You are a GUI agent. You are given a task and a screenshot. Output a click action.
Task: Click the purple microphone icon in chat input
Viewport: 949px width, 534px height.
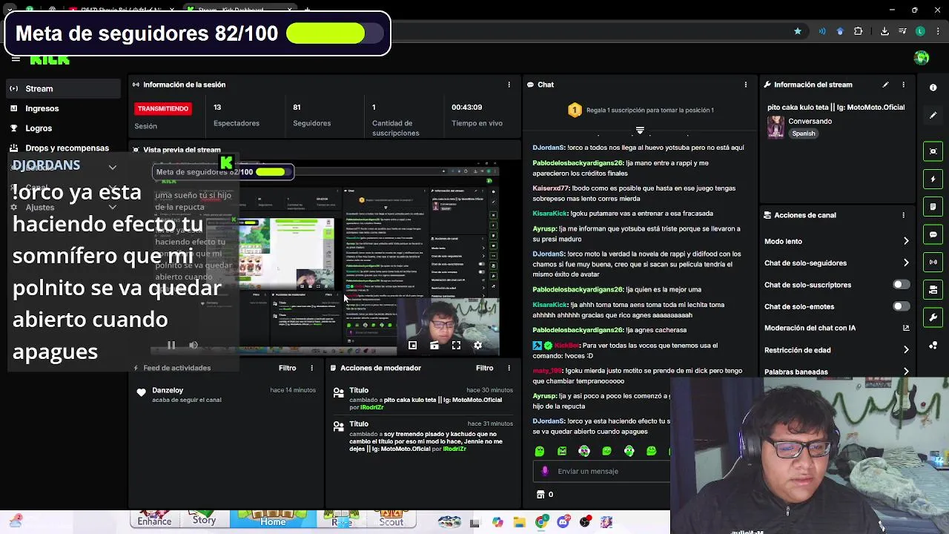pyautogui.click(x=545, y=471)
